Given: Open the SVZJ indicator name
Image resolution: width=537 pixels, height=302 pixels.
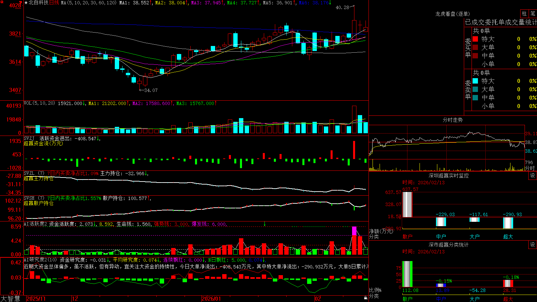Looking at the screenshot, I should coord(29,138).
